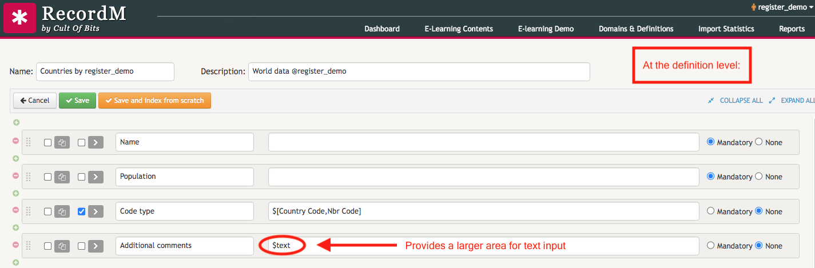Click the drag handle of Code type row
The image size is (815, 268).
29,211
